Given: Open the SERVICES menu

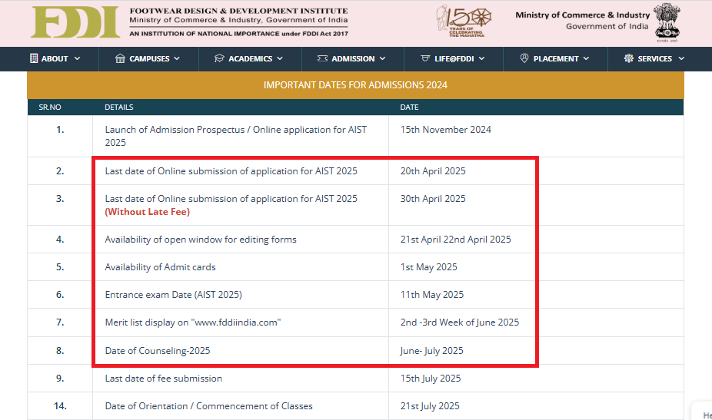Looking at the screenshot, I should coord(654,58).
